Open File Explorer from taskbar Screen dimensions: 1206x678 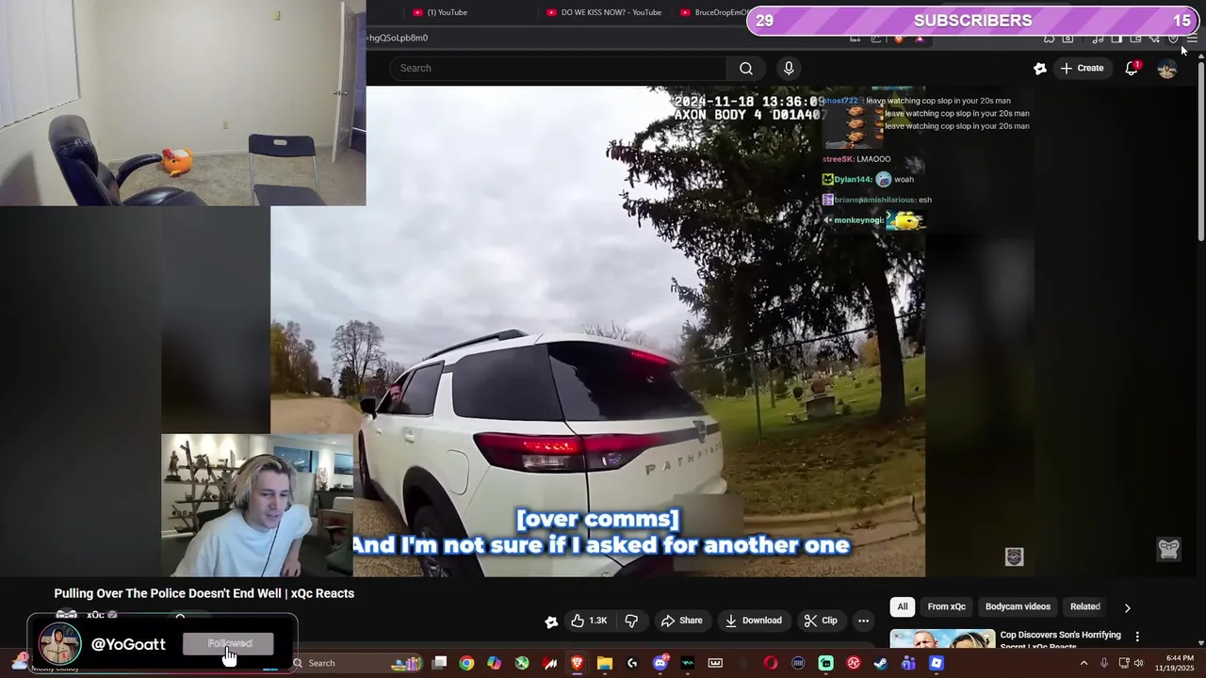(604, 663)
